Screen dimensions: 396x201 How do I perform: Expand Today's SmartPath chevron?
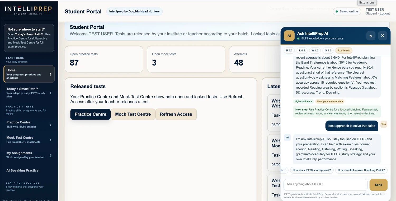click(50, 93)
